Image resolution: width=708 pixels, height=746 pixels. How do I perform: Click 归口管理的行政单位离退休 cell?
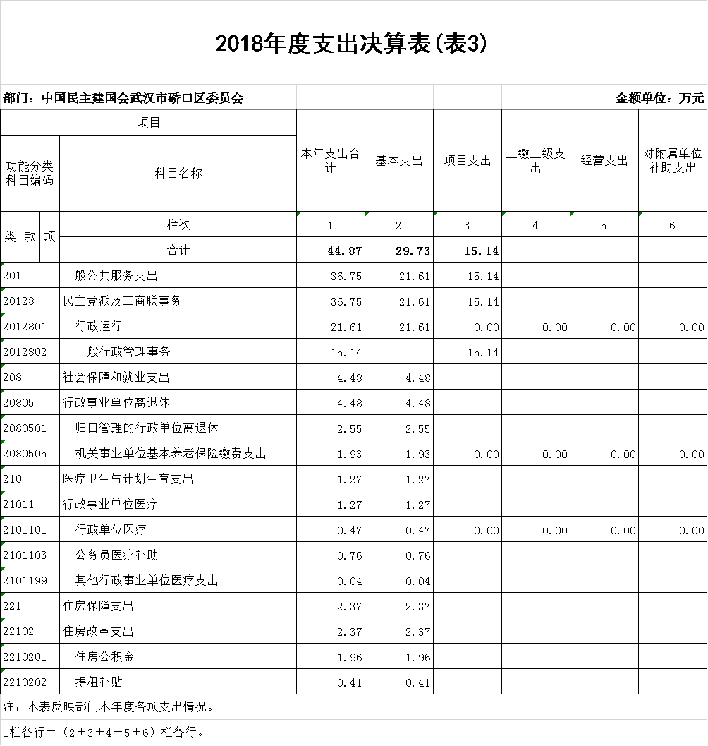click(x=178, y=428)
